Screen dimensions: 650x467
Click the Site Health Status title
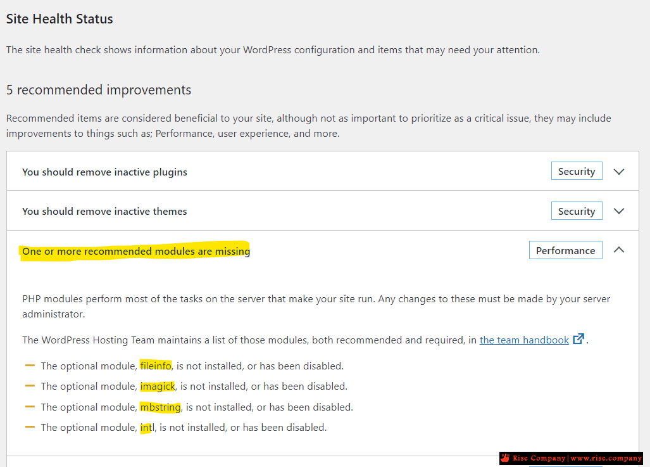[59, 18]
